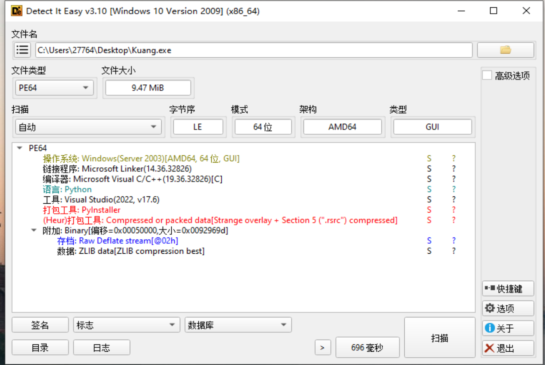Viewport: 545px width, 365px height.
Task: Click the ? link in the 语言: Python row
Action: click(x=454, y=189)
